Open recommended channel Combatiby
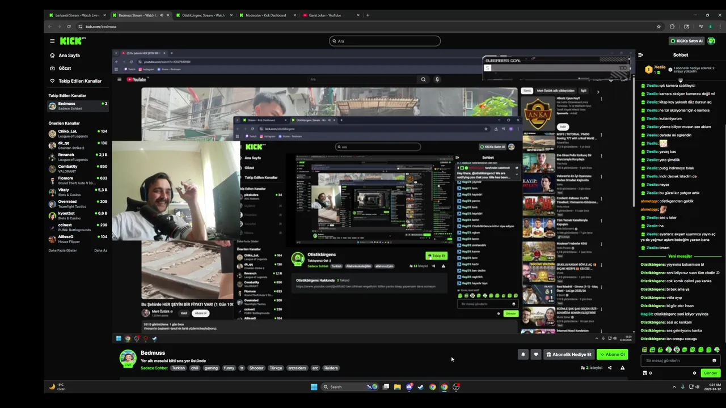 pyautogui.click(x=78, y=169)
